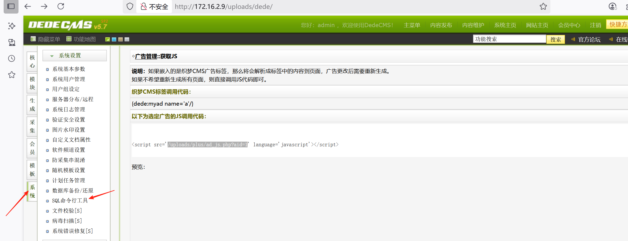628x241 pixels.
Task: Click the 功能搜索 search input field
Action: pyautogui.click(x=509, y=39)
